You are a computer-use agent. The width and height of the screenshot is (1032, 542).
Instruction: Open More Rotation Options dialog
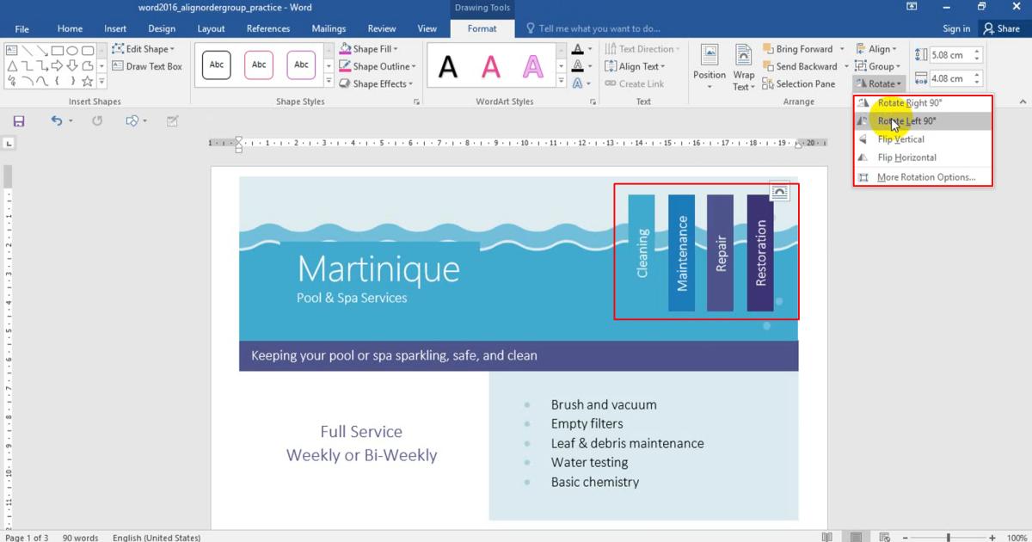click(925, 177)
